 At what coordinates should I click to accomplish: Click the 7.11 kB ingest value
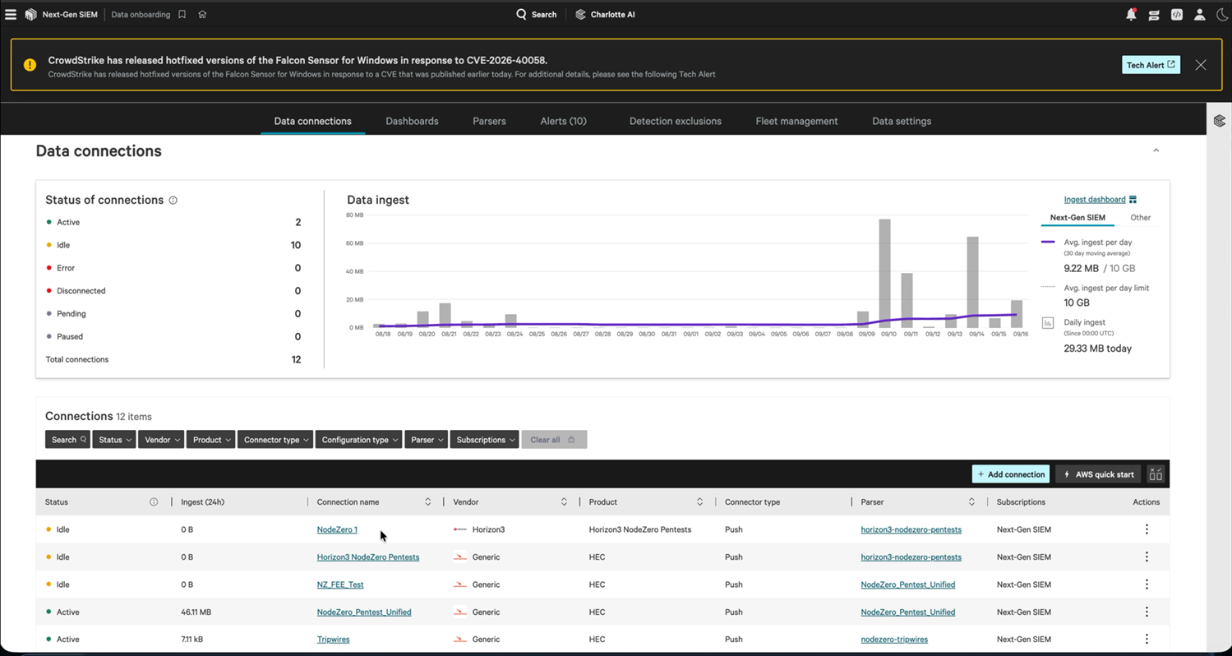coord(194,640)
